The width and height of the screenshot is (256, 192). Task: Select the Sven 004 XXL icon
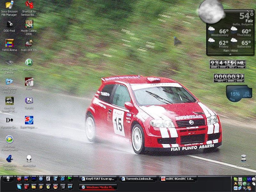coord(29,45)
